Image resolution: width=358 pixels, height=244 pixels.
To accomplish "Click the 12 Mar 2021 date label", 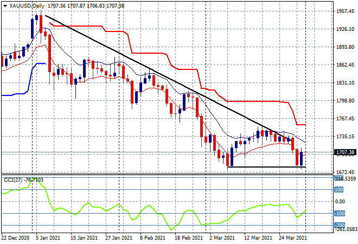I will click(x=258, y=238).
